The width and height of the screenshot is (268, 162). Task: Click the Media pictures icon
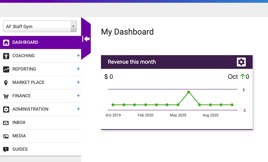(6, 136)
